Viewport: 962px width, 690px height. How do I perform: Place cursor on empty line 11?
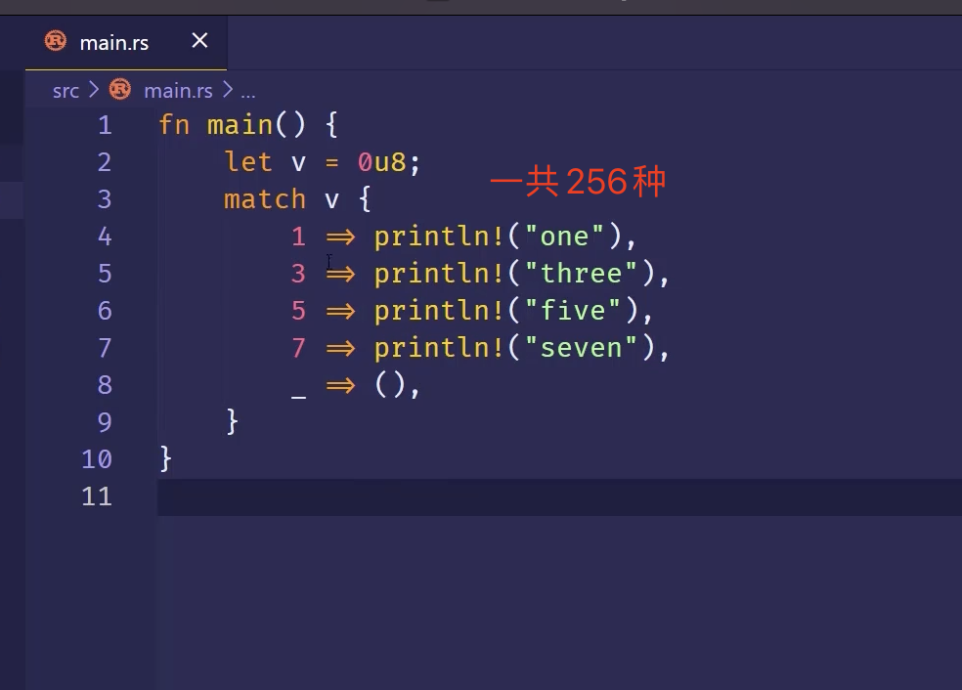pyautogui.click(x=489, y=496)
